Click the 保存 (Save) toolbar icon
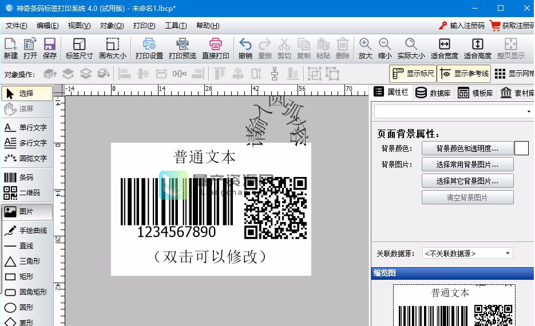This screenshot has width=535, height=326. click(49, 49)
